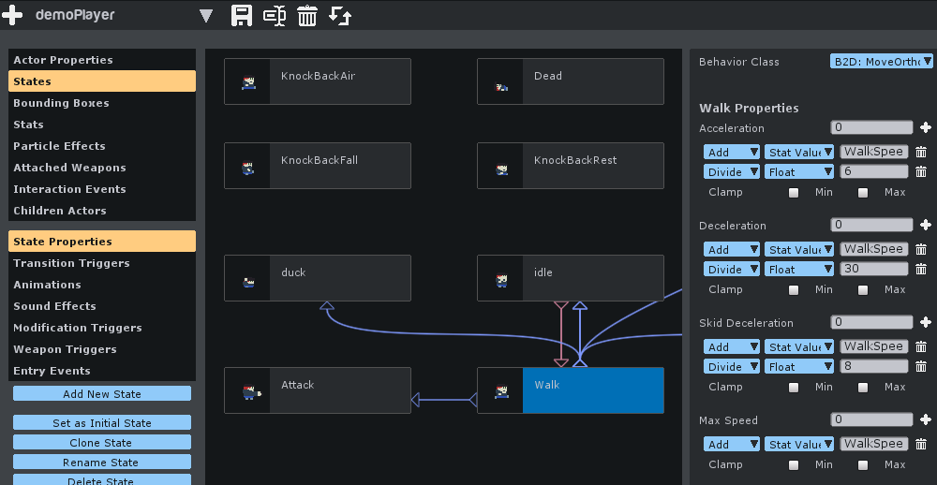This screenshot has height=485, width=937.
Task: Click the Add New State button
Action: coord(102,394)
